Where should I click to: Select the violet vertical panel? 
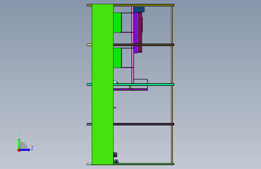(136, 32)
